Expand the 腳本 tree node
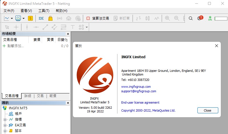 (x=5, y=131)
